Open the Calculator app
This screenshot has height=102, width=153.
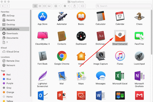click(x=101, y=16)
